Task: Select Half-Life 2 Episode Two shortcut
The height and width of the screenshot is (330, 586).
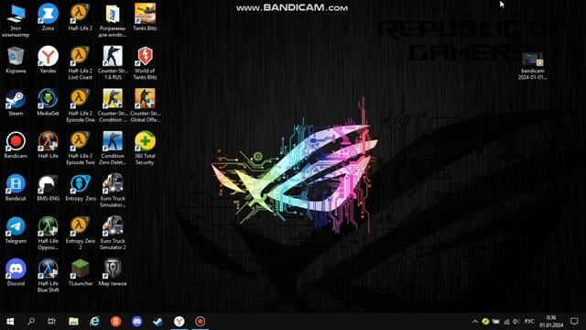Action: [80, 148]
